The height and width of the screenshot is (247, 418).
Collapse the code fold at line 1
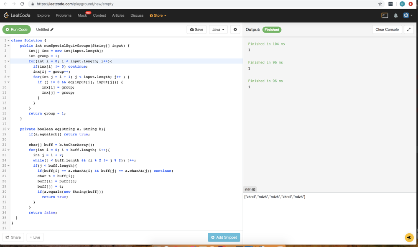8,41
